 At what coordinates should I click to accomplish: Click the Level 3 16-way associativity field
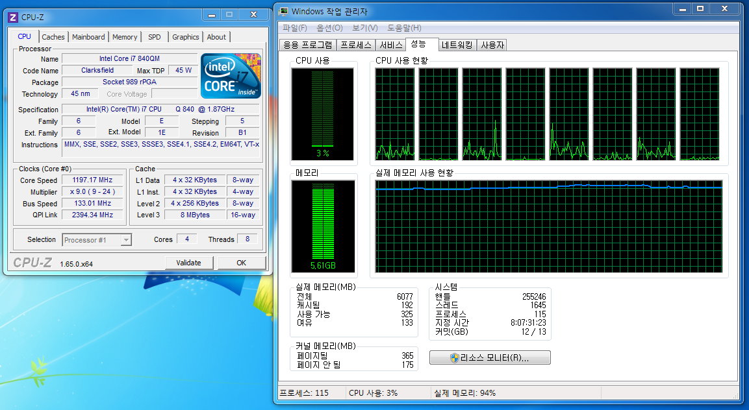243,215
